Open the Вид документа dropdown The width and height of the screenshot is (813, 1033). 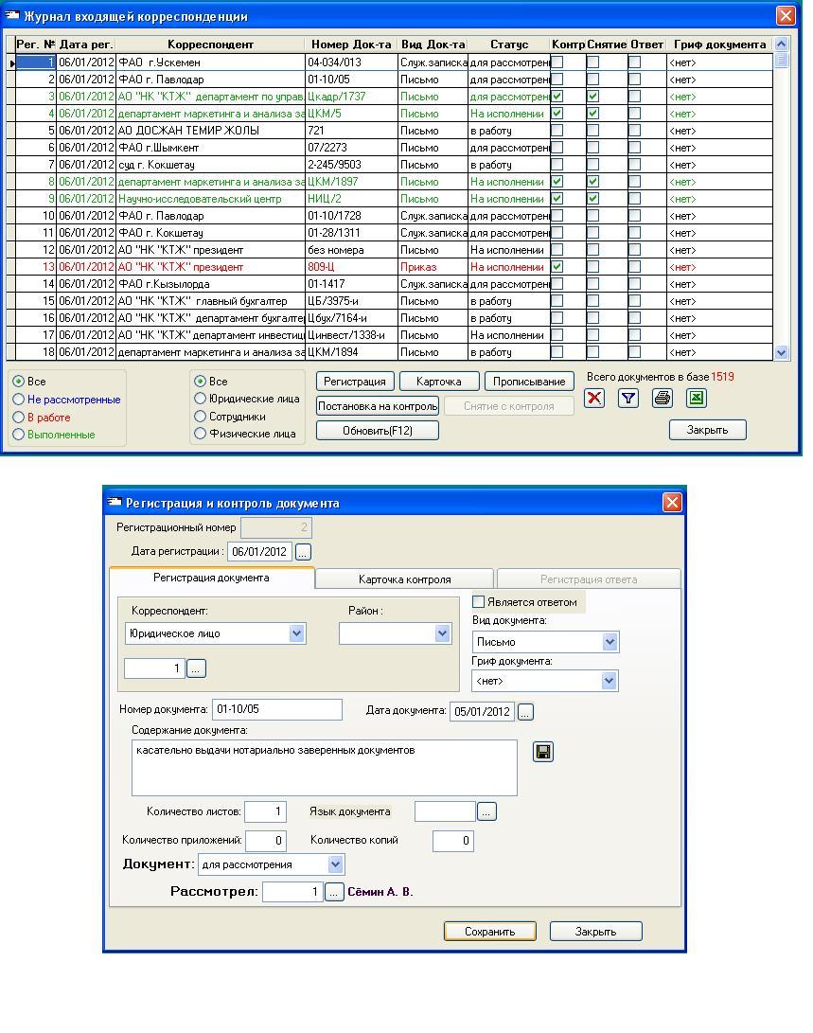tap(610, 642)
